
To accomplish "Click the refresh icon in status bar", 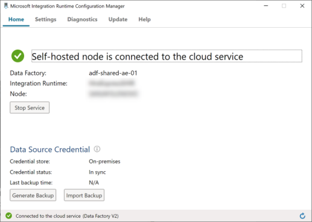I will pos(302,216).
